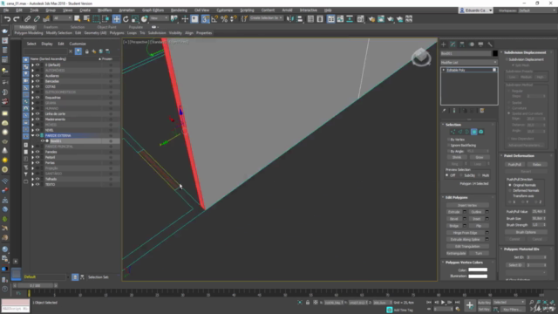558x314 pixels.
Task: Activate the Select and Scale tool
Action: (x=135, y=19)
